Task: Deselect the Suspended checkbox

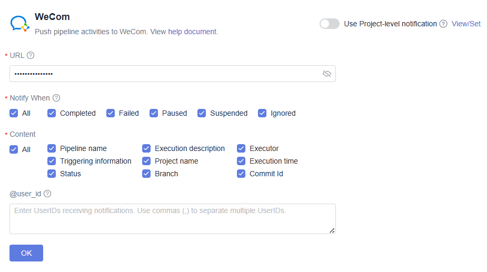Action: [x=202, y=113]
